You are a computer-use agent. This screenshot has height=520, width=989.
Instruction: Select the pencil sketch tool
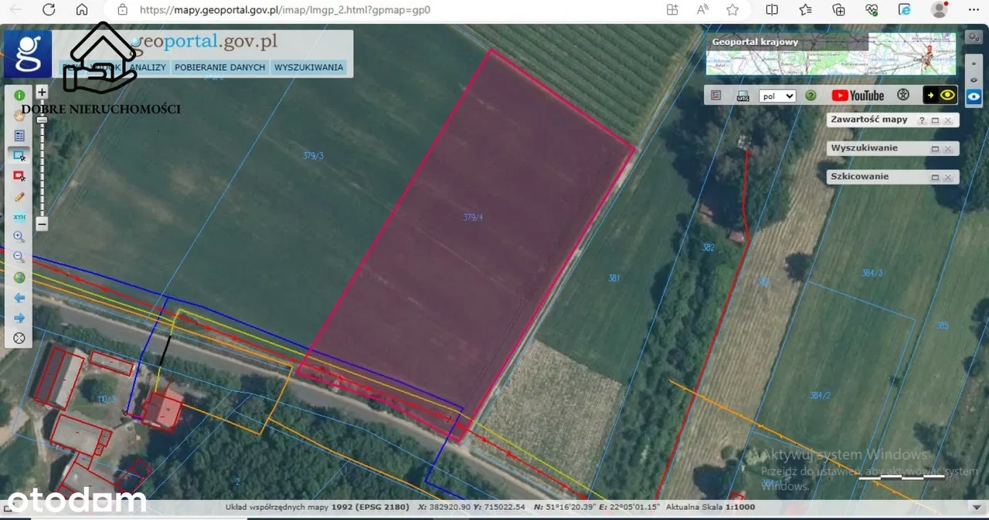19,197
